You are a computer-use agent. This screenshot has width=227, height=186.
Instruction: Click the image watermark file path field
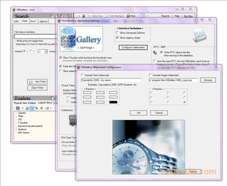[x=174, y=80]
